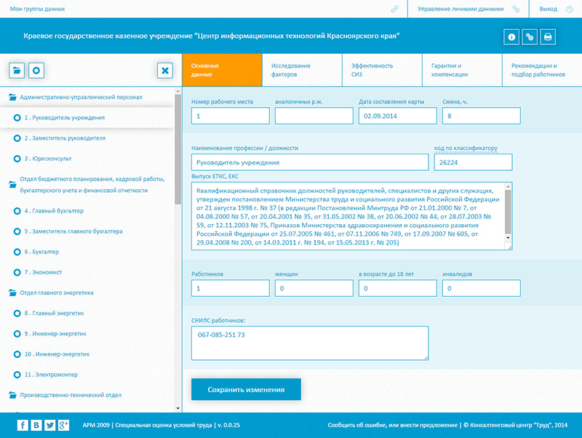582x438 pixels.
Task: Open the VKontakte share icon
Action: point(36,425)
